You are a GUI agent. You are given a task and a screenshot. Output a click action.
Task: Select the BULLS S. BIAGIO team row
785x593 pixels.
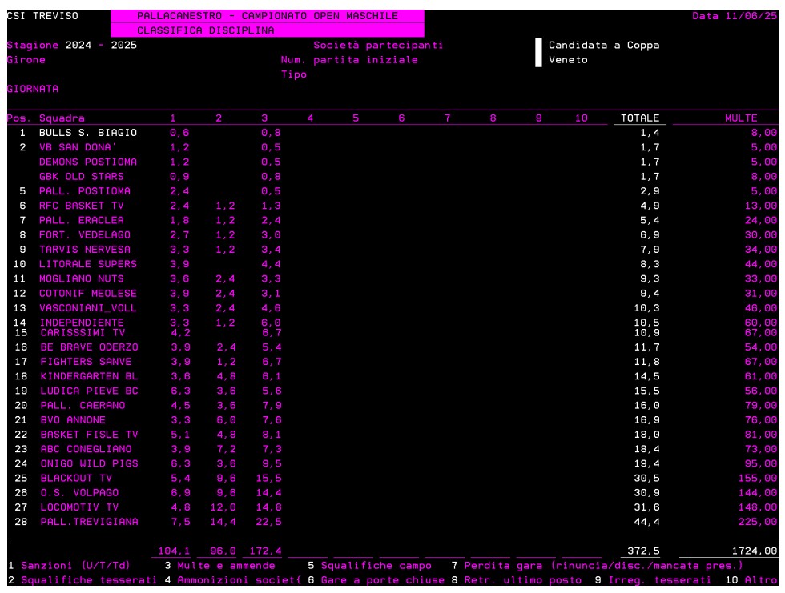pyautogui.click(x=88, y=132)
